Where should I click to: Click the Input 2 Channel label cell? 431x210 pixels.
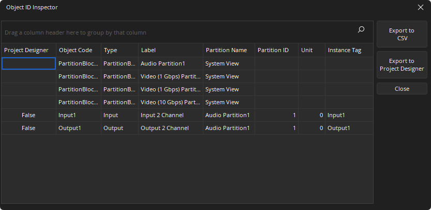click(x=162, y=115)
